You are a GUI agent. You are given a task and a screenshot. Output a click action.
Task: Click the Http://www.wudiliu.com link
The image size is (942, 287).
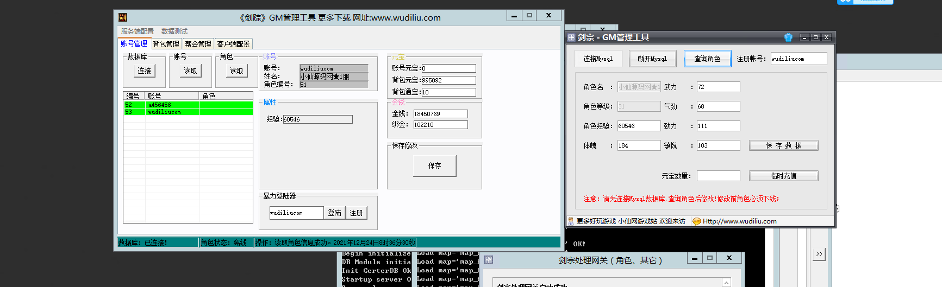click(x=739, y=221)
